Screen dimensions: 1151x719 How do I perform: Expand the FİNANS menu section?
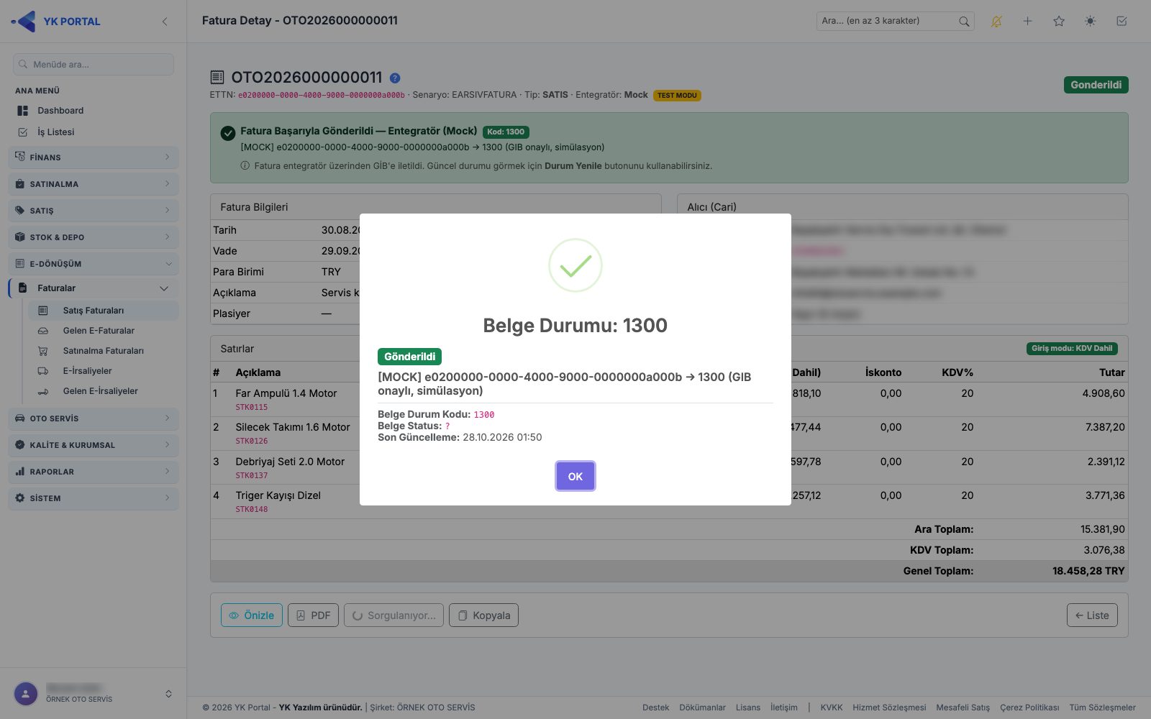(x=94, y=157)
